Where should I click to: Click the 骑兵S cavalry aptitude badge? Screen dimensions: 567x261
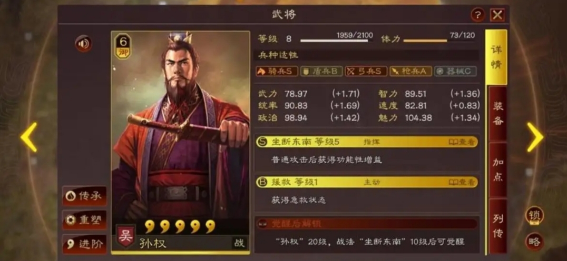coord(277,71)
